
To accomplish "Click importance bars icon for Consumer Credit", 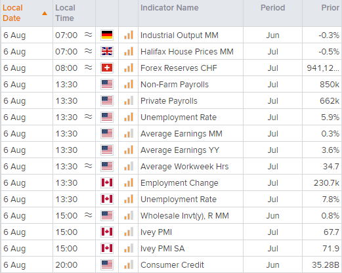I will (x=129, y=264).
